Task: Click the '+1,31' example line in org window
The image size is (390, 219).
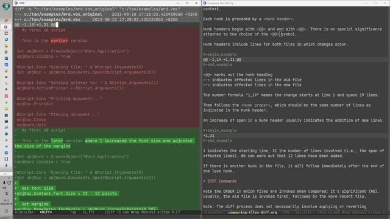Action: click(x=208, y=136)
